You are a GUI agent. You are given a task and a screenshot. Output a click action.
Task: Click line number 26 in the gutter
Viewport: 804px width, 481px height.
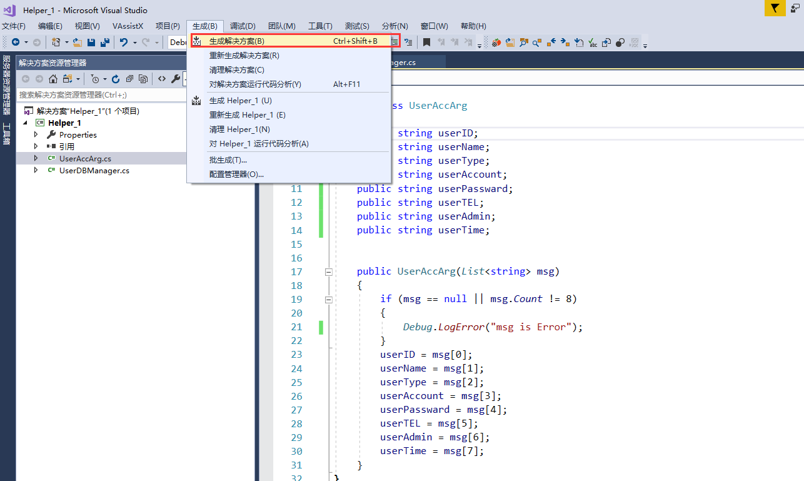coord(296,396)
